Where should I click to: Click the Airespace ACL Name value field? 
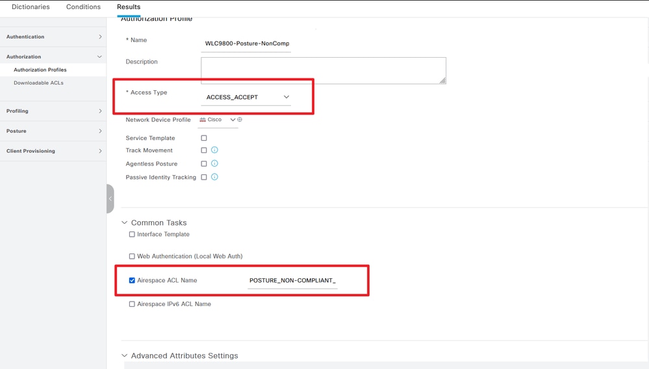tap(292, 281)
